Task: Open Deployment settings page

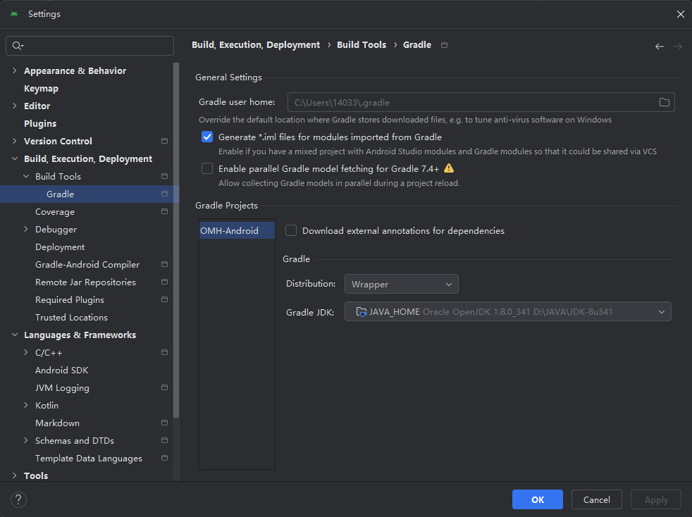Action: (60, 247)
